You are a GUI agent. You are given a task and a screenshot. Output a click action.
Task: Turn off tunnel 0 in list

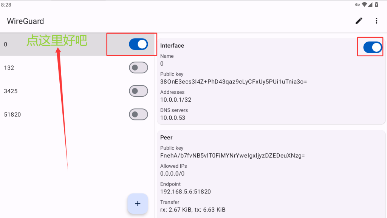138,44
